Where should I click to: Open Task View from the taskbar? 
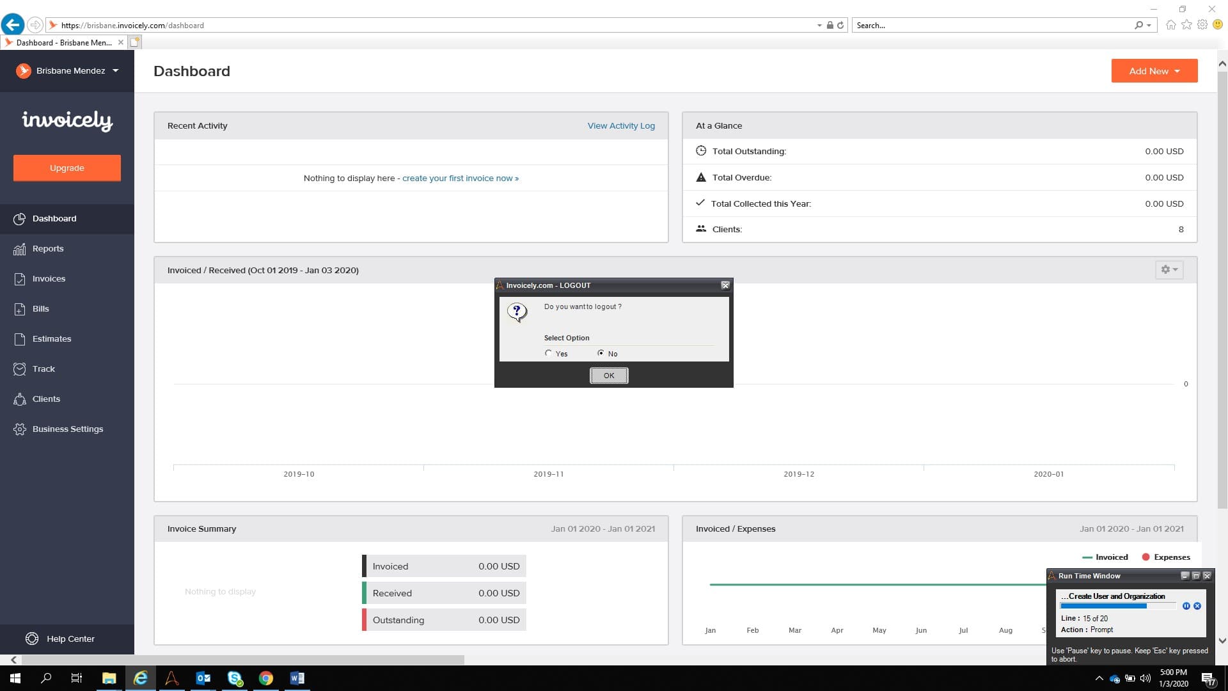click(77, 678)
